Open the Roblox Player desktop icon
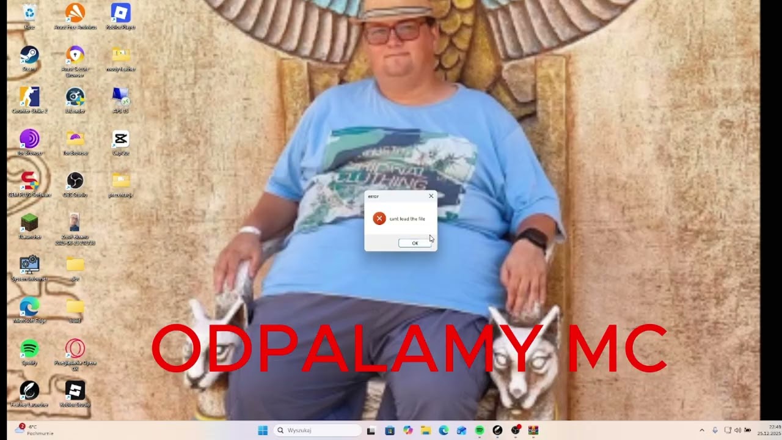This screenshot has height=440, width=782. [x=120, y=16]
